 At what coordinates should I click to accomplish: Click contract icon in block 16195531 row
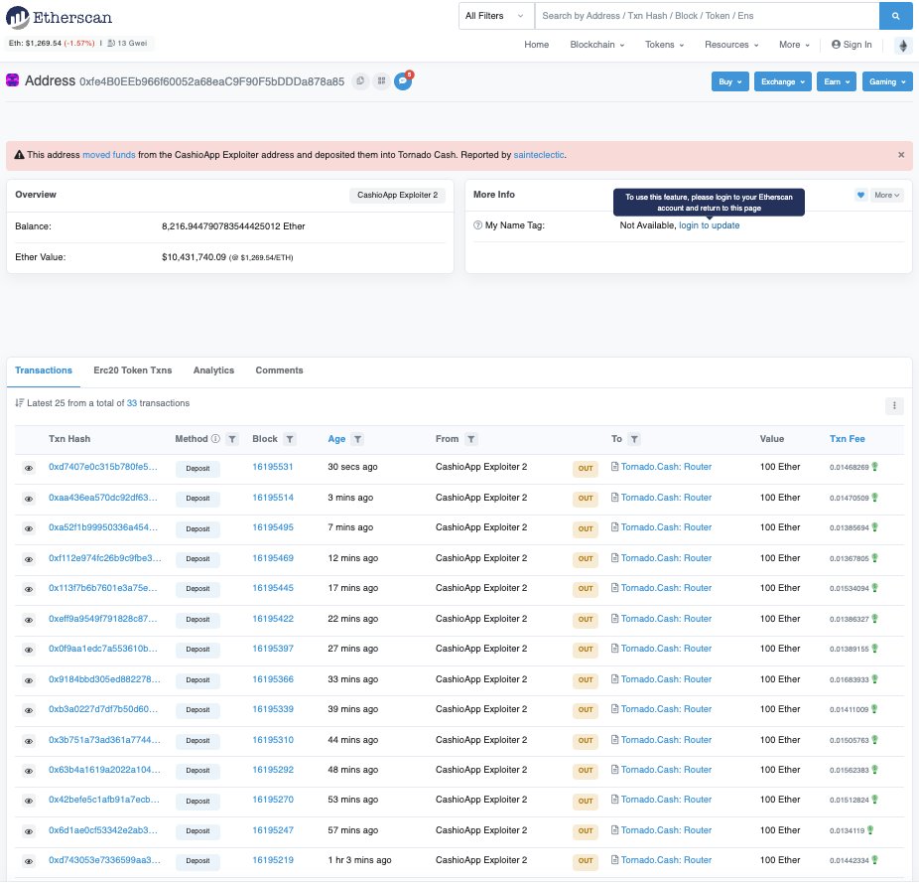[614, 467]
